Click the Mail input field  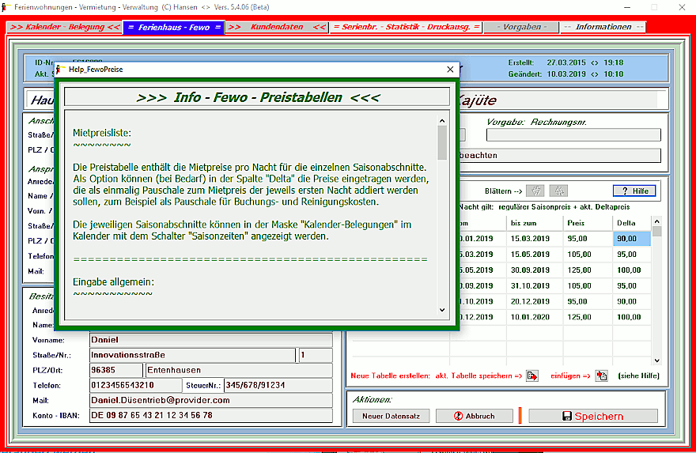tap(211, 400)
